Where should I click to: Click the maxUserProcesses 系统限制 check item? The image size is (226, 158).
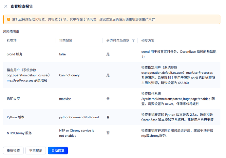(28, 75)
